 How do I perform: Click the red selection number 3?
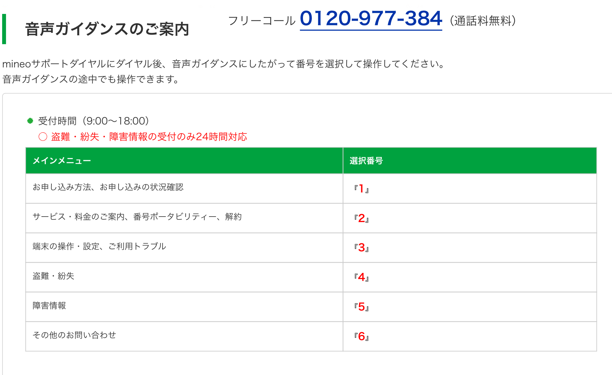(x=362, y=248)
